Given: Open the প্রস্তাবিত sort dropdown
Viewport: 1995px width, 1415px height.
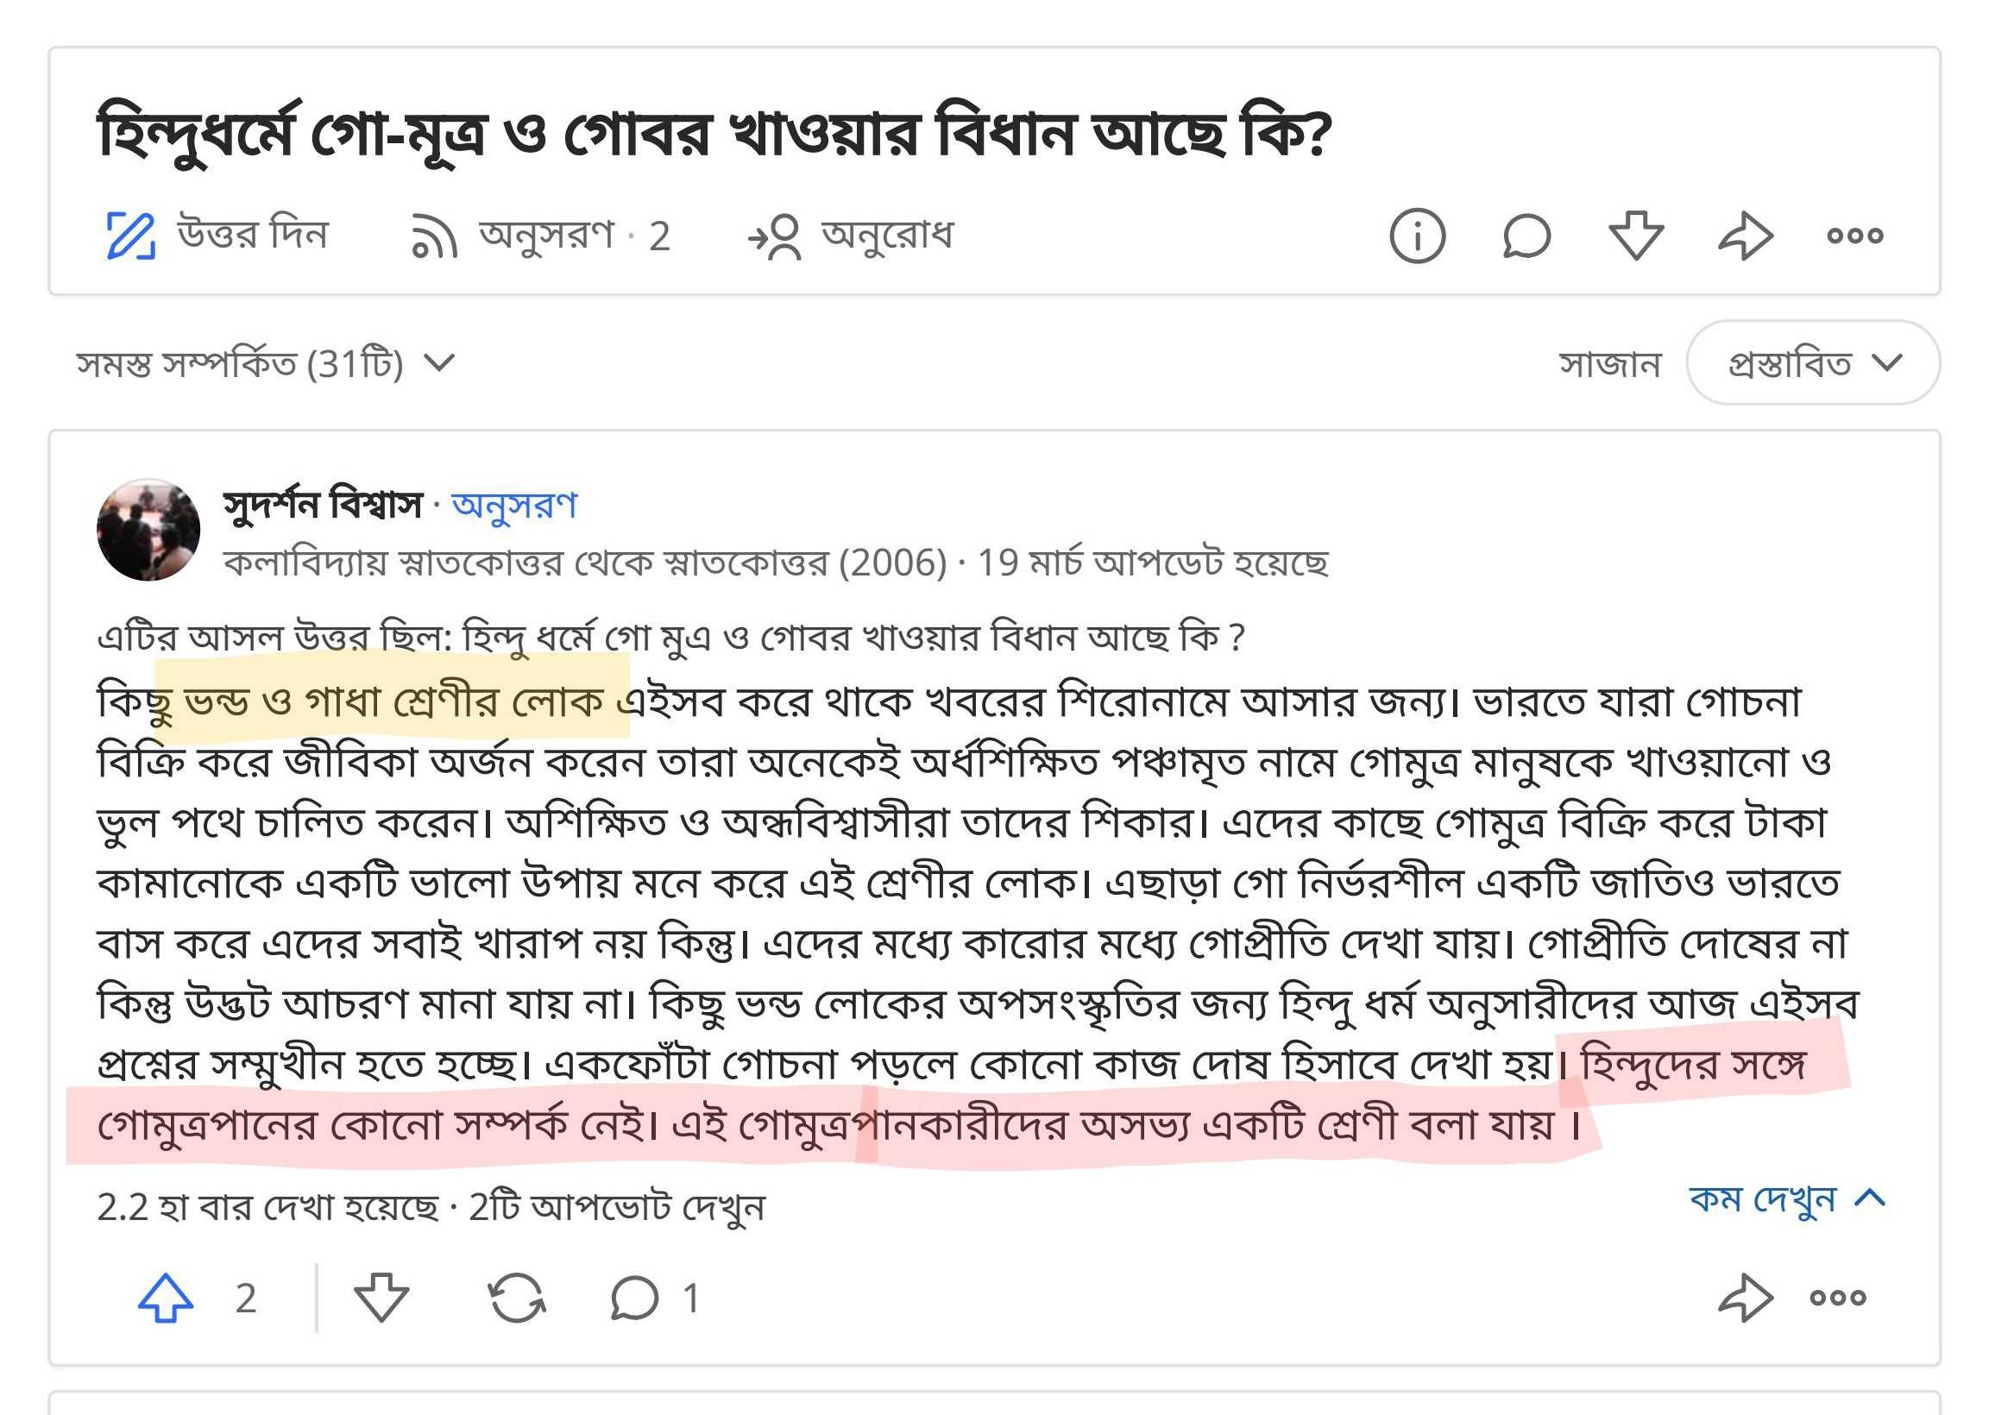Looking at the screenshot, I should pyautogui.click(x=1812, y=363).
